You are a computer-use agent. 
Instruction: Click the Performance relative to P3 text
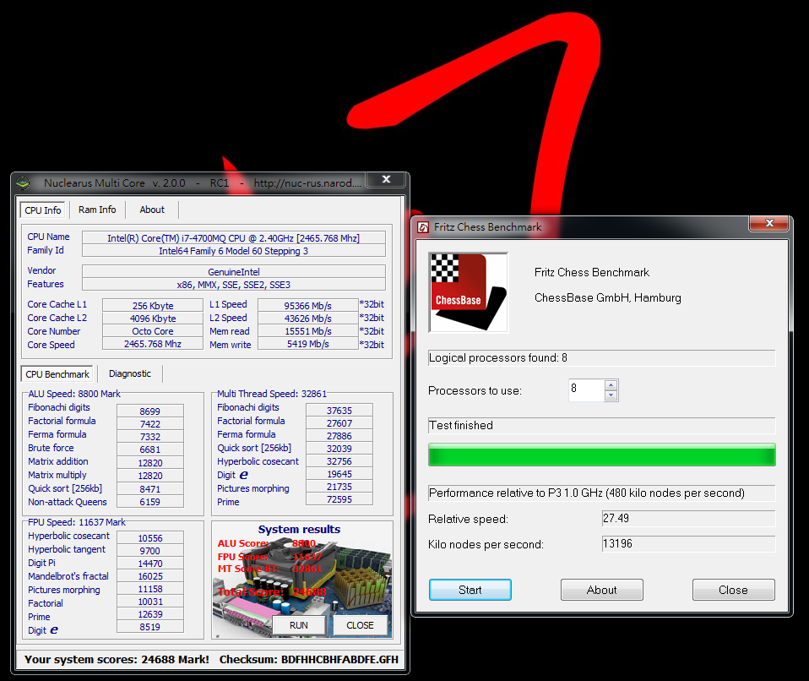587,493
